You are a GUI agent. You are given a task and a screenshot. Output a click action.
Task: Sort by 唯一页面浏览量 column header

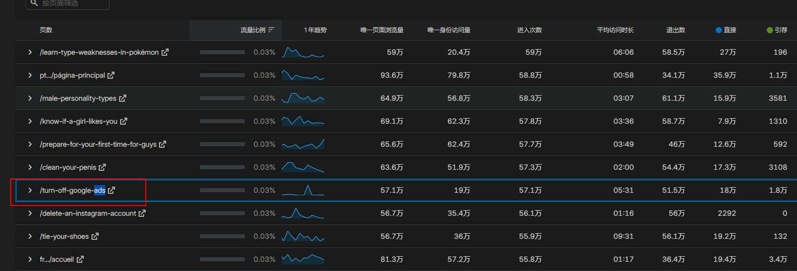[x=381, y=30]
